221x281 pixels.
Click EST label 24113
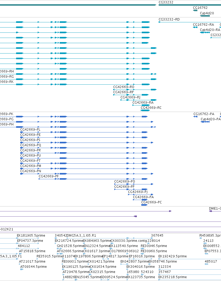[x=209, y=241]
